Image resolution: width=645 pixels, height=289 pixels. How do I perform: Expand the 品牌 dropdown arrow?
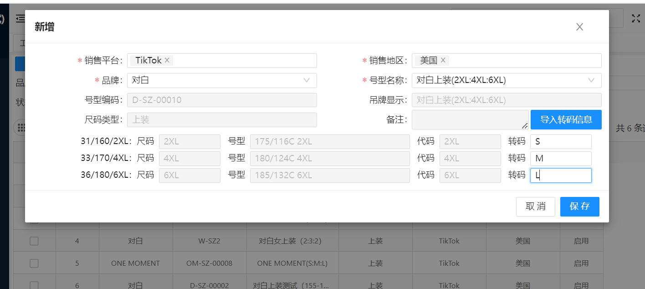click(x=307, y=80)
